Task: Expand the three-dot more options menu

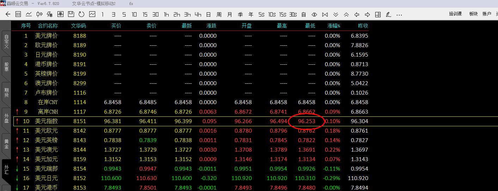Action: pos(399,14)
